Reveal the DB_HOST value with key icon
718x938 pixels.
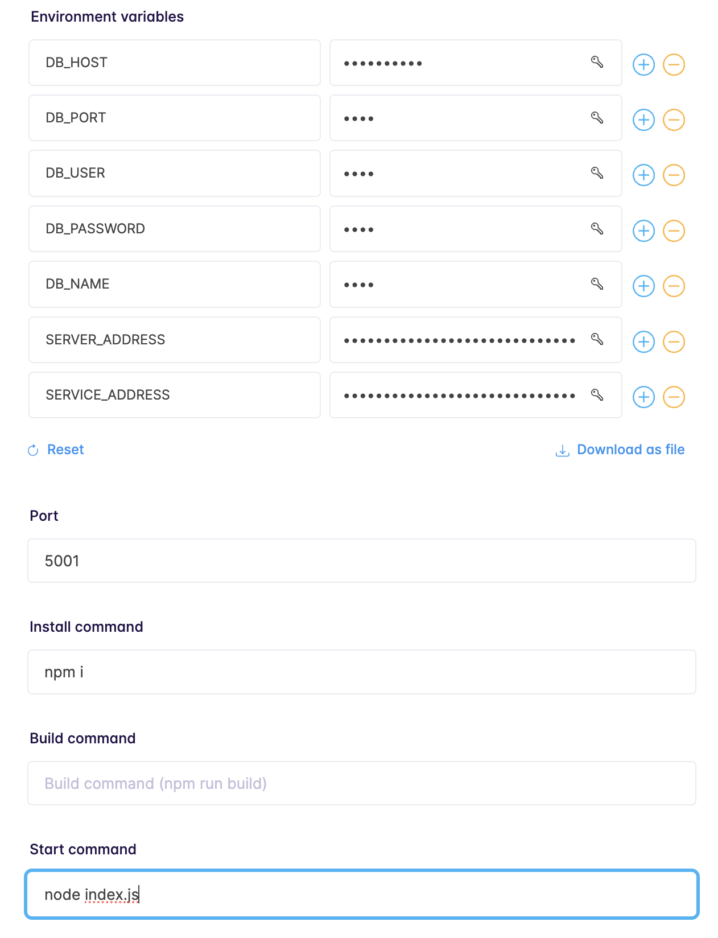pyautogui.click(x=597, y=62)
